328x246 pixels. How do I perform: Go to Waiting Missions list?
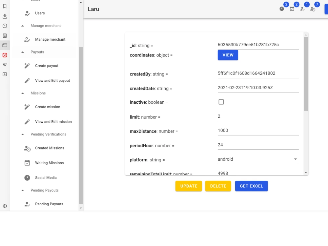(x=50, y=163)
